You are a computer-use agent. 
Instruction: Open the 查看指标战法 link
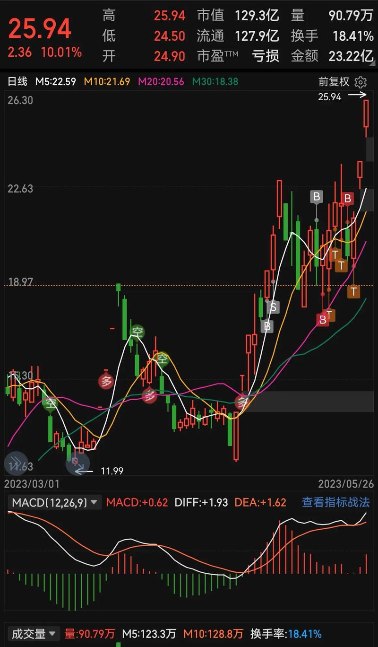(335, 502)
